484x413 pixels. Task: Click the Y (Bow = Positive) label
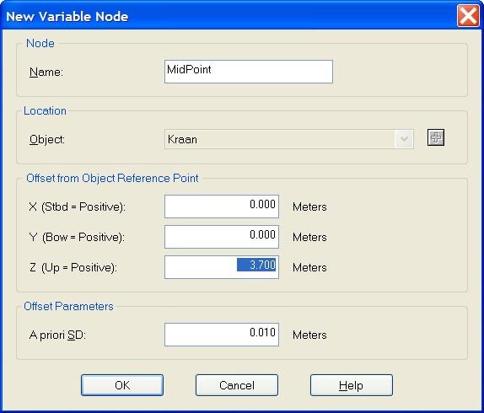77,237
